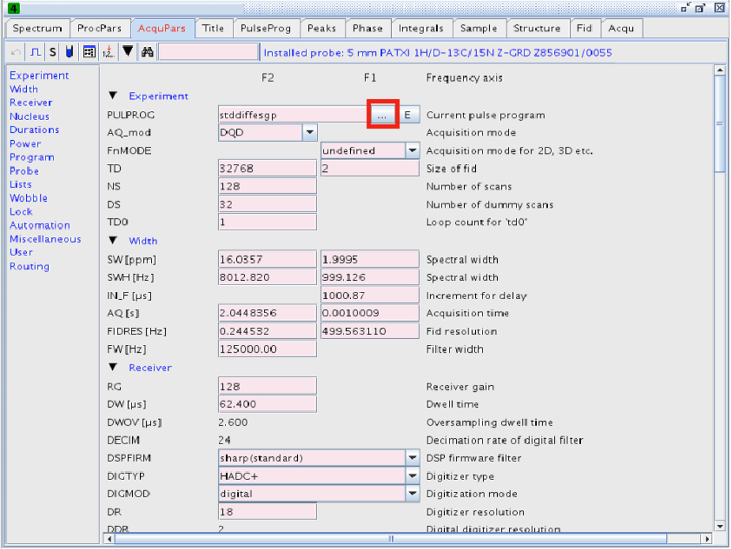Open the AQ_mod dropdown

[x=309, y=132]
